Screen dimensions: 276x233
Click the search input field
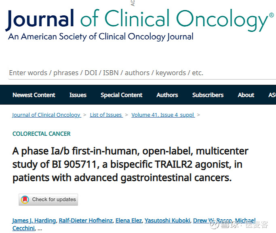pos(137,73)
